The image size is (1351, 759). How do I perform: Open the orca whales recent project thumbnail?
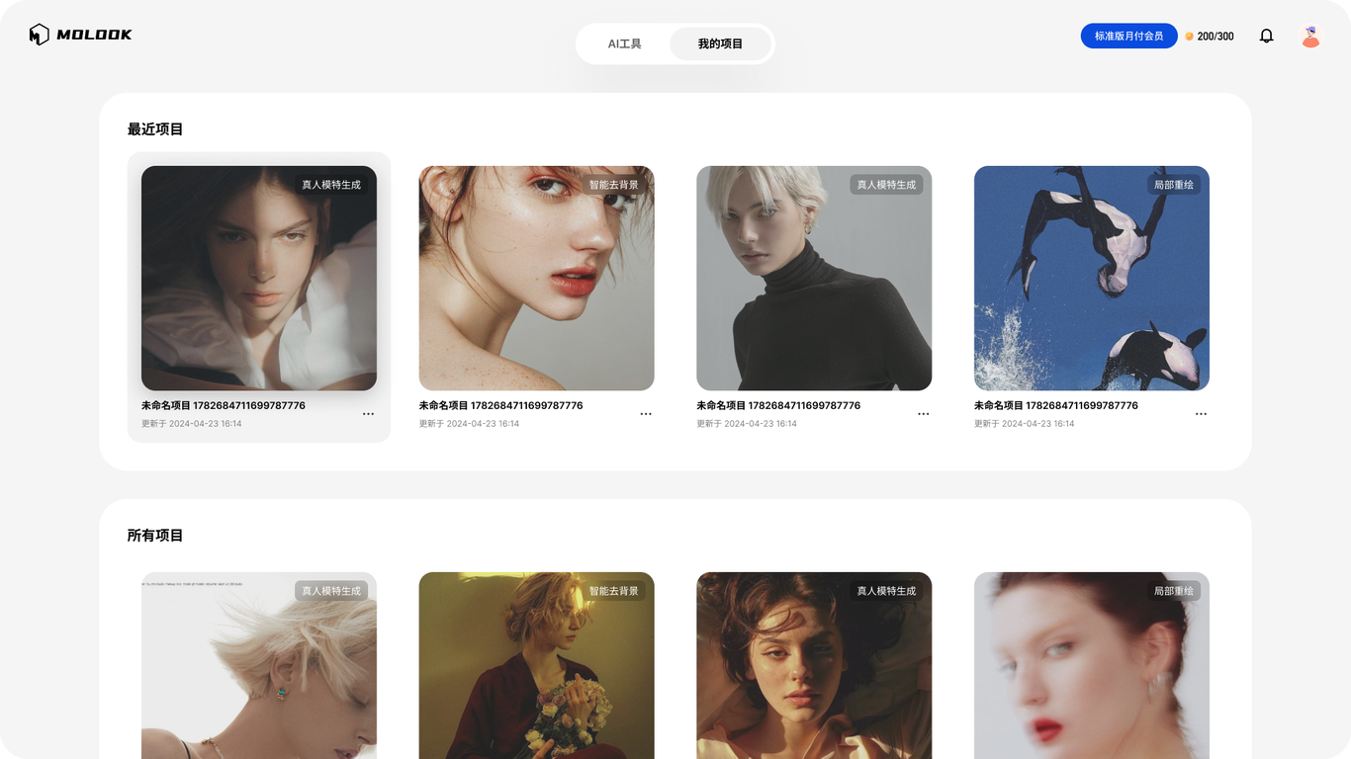[1092, 278]
